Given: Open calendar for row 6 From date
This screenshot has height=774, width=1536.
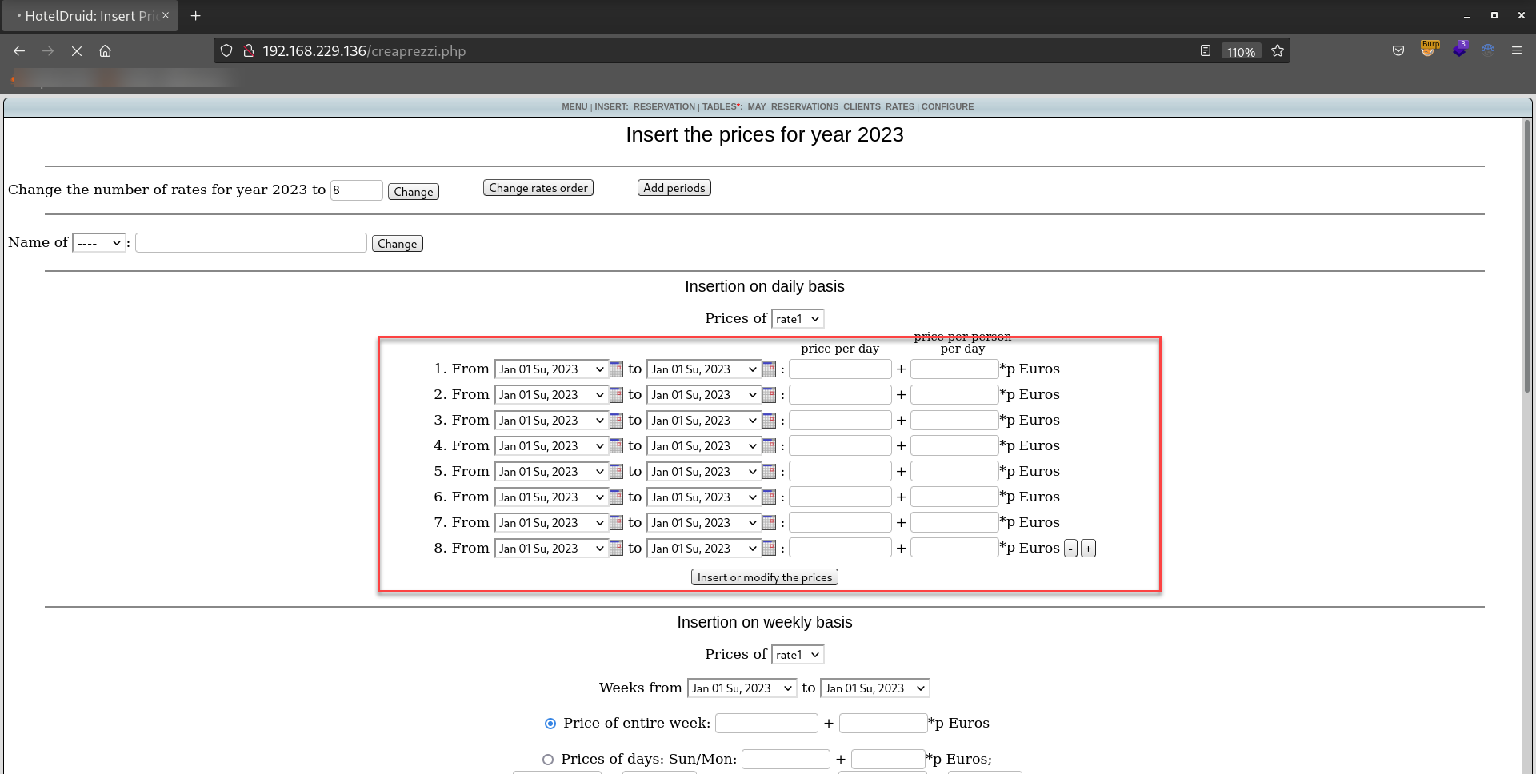Looking at the screenshot, I should pos(616,497).
